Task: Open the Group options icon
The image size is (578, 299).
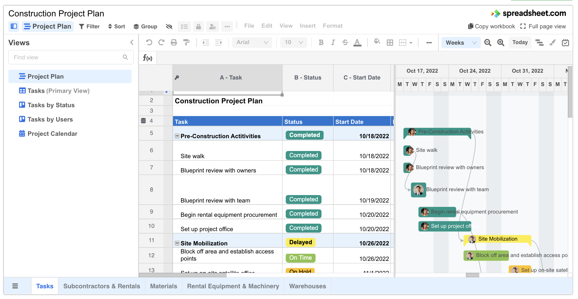Action: pos(145,26)
